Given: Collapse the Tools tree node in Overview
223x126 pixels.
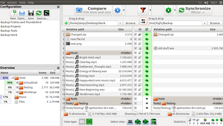Looking at the screenshot, I should (13, 78).
